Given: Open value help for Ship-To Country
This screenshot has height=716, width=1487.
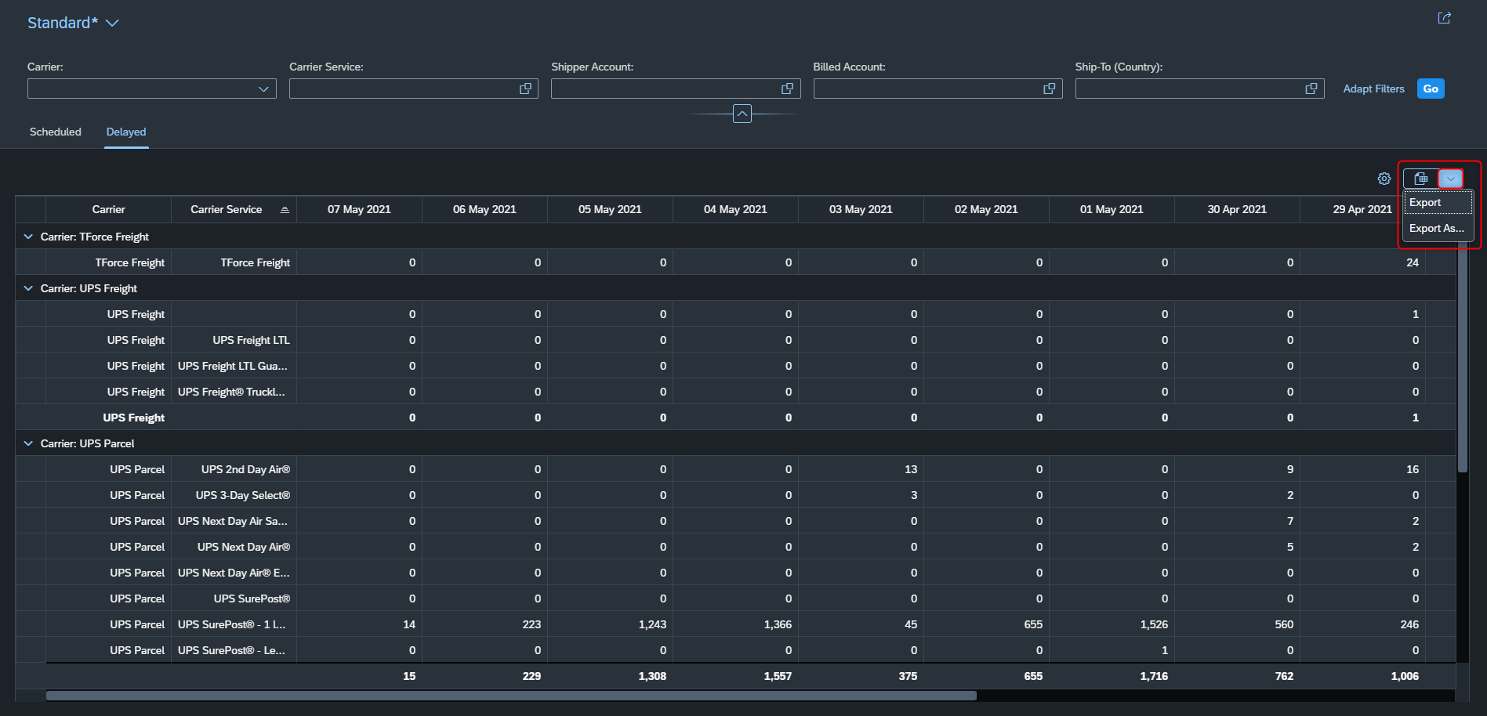Looking at the screenshot, I should tap(1311, 89).
